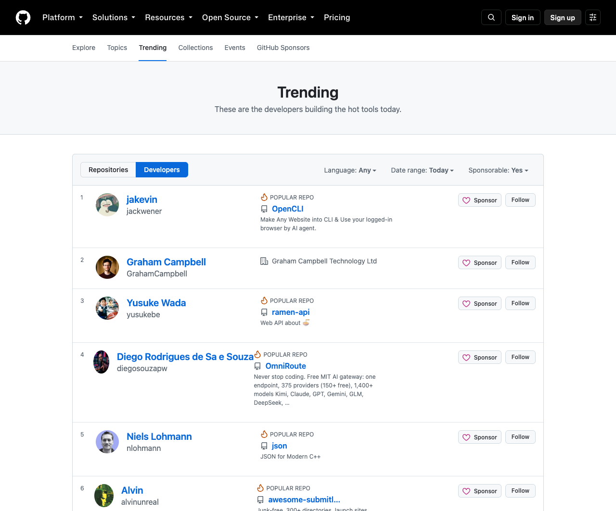Open the Pricing link
The image size is (616, 511).
tap(337, 17)
